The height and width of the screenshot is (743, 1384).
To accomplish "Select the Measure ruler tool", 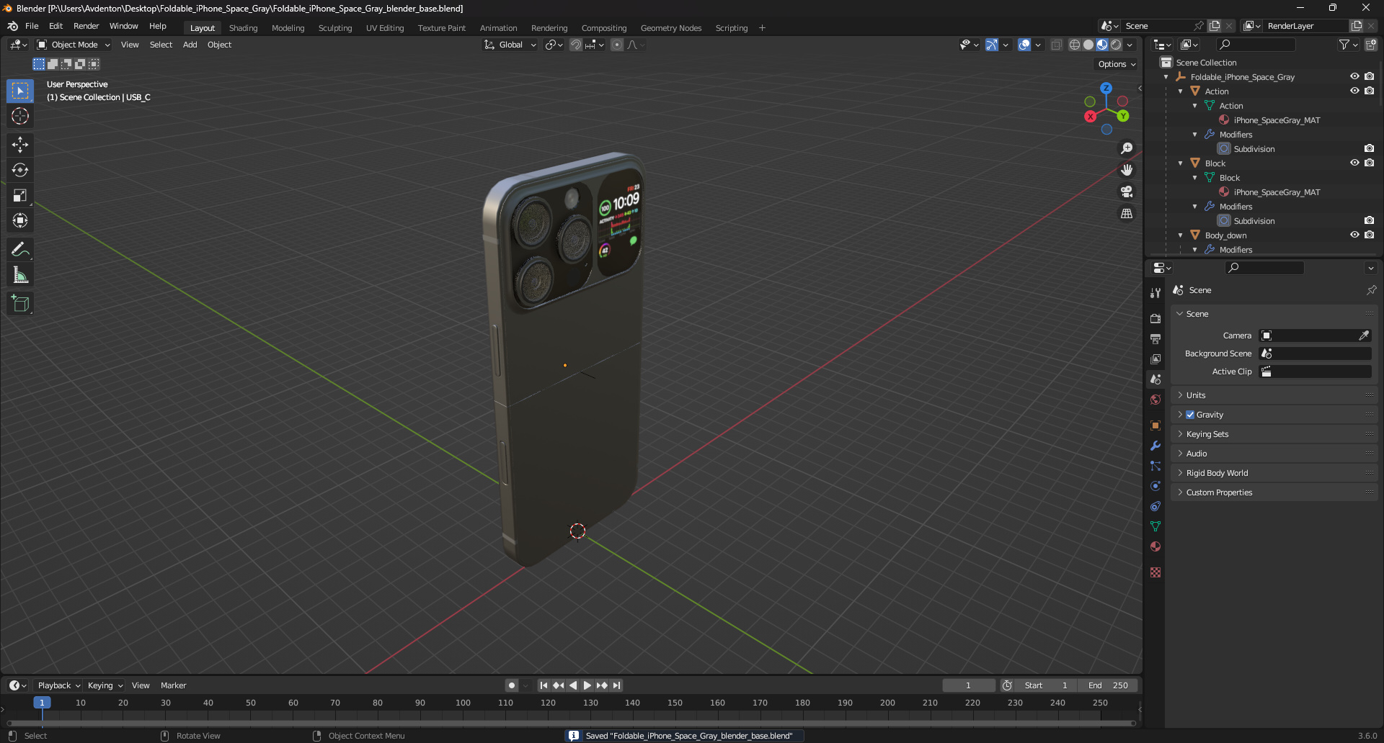I will pyautogui.click(x=20, y=274).
